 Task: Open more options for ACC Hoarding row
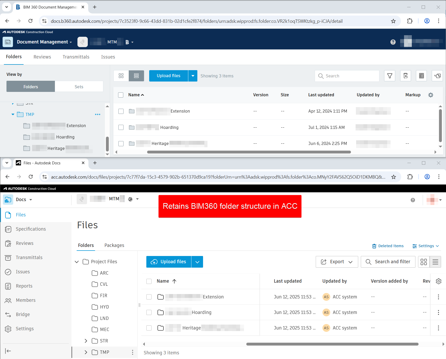click(x=438, y=312)
